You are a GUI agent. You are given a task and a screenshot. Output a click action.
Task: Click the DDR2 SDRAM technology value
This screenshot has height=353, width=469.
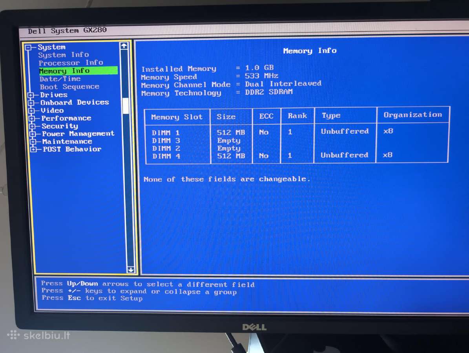point(269,92)
